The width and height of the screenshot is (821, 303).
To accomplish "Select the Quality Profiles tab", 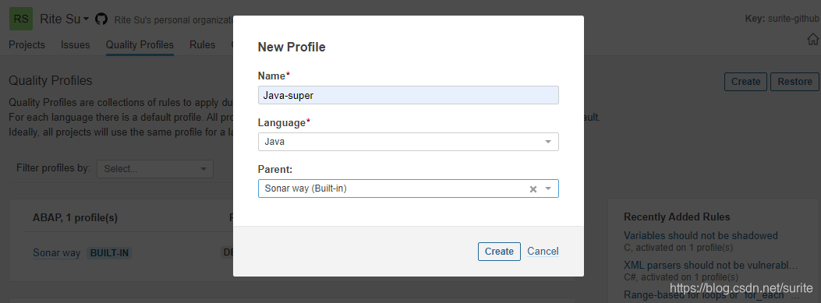I will tap(140, 45).
